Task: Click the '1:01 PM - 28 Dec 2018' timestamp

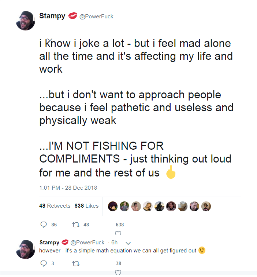Action: click(x=68, y=188)
